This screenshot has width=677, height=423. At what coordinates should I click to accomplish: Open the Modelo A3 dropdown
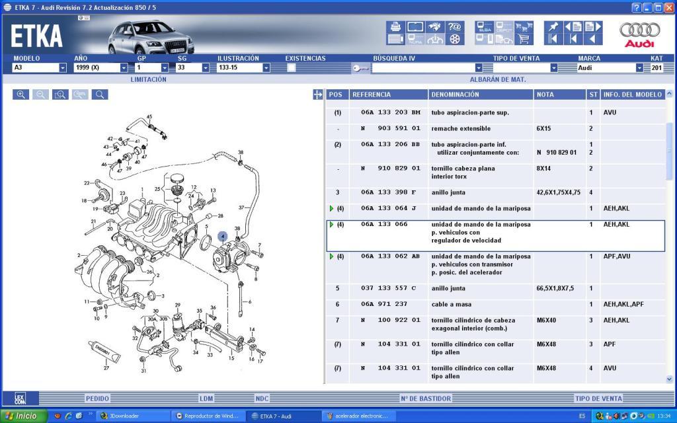63,68
